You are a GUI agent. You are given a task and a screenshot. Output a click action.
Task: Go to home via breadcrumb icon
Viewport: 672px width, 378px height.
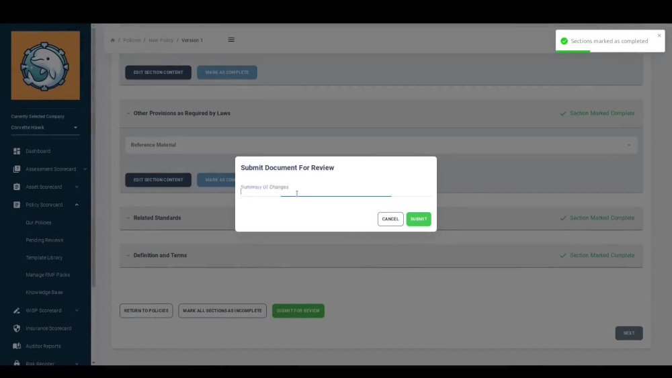[113, 40]
